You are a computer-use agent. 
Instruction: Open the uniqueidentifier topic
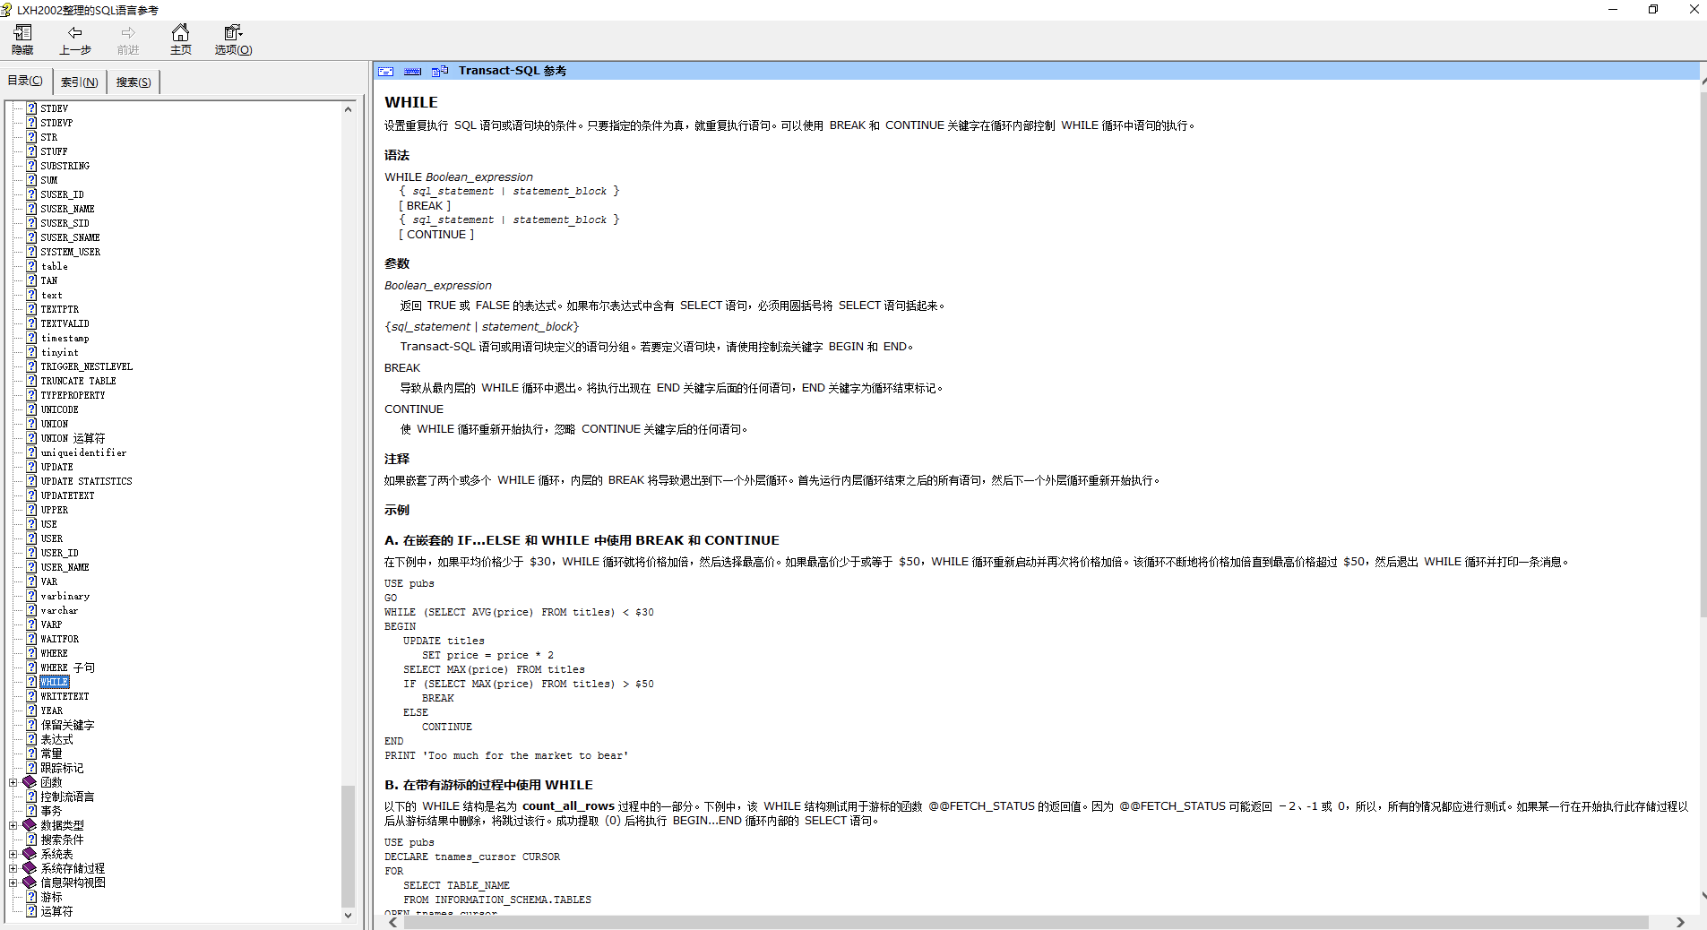83,452
